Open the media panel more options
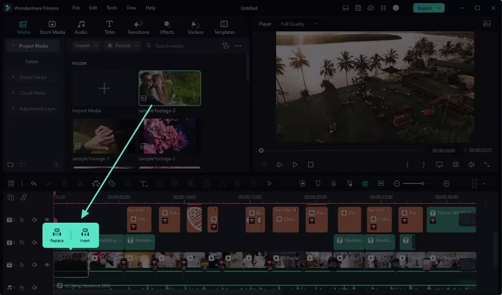502x295 pixels. coord(238,46)
